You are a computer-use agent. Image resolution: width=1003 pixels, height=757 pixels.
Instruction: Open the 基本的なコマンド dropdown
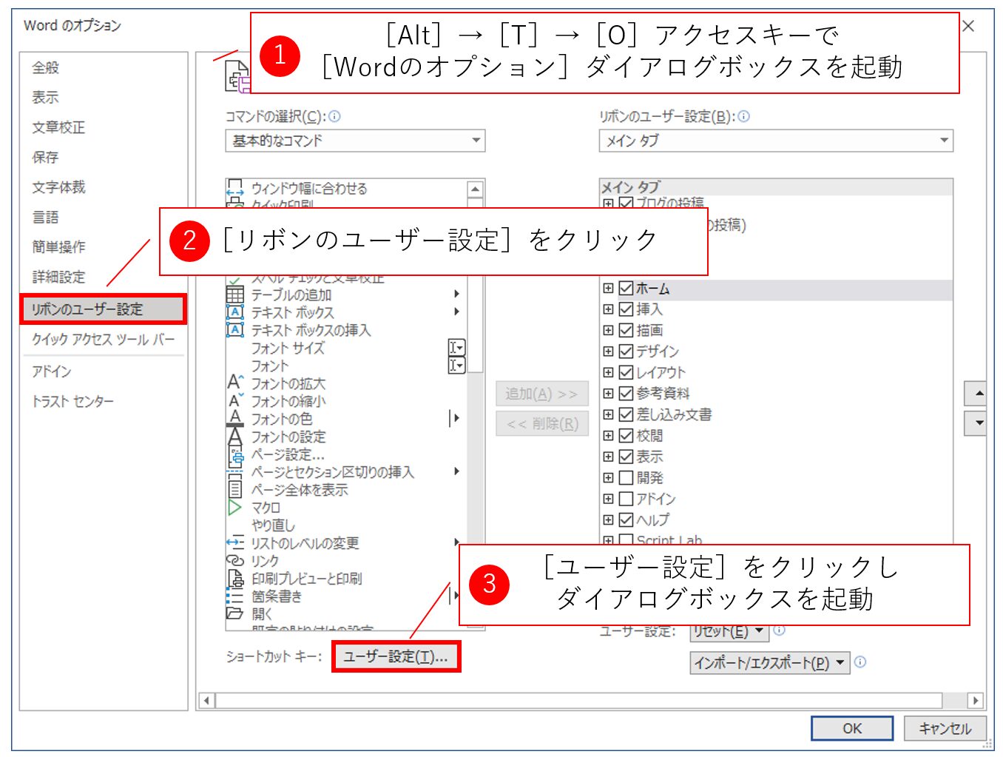point(355,141)
